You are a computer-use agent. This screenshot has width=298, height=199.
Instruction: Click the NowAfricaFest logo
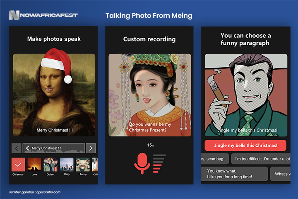[43, 15]
